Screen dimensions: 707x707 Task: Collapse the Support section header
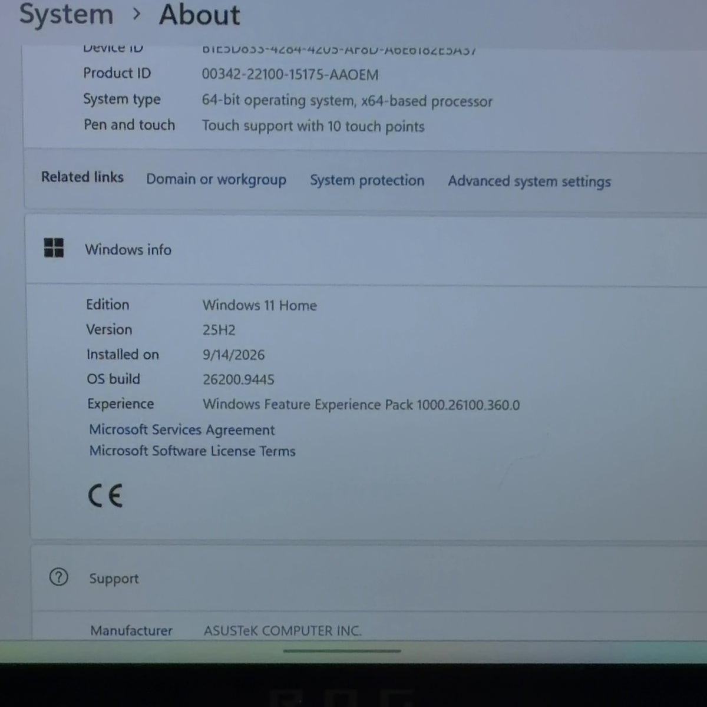point(369,578)
